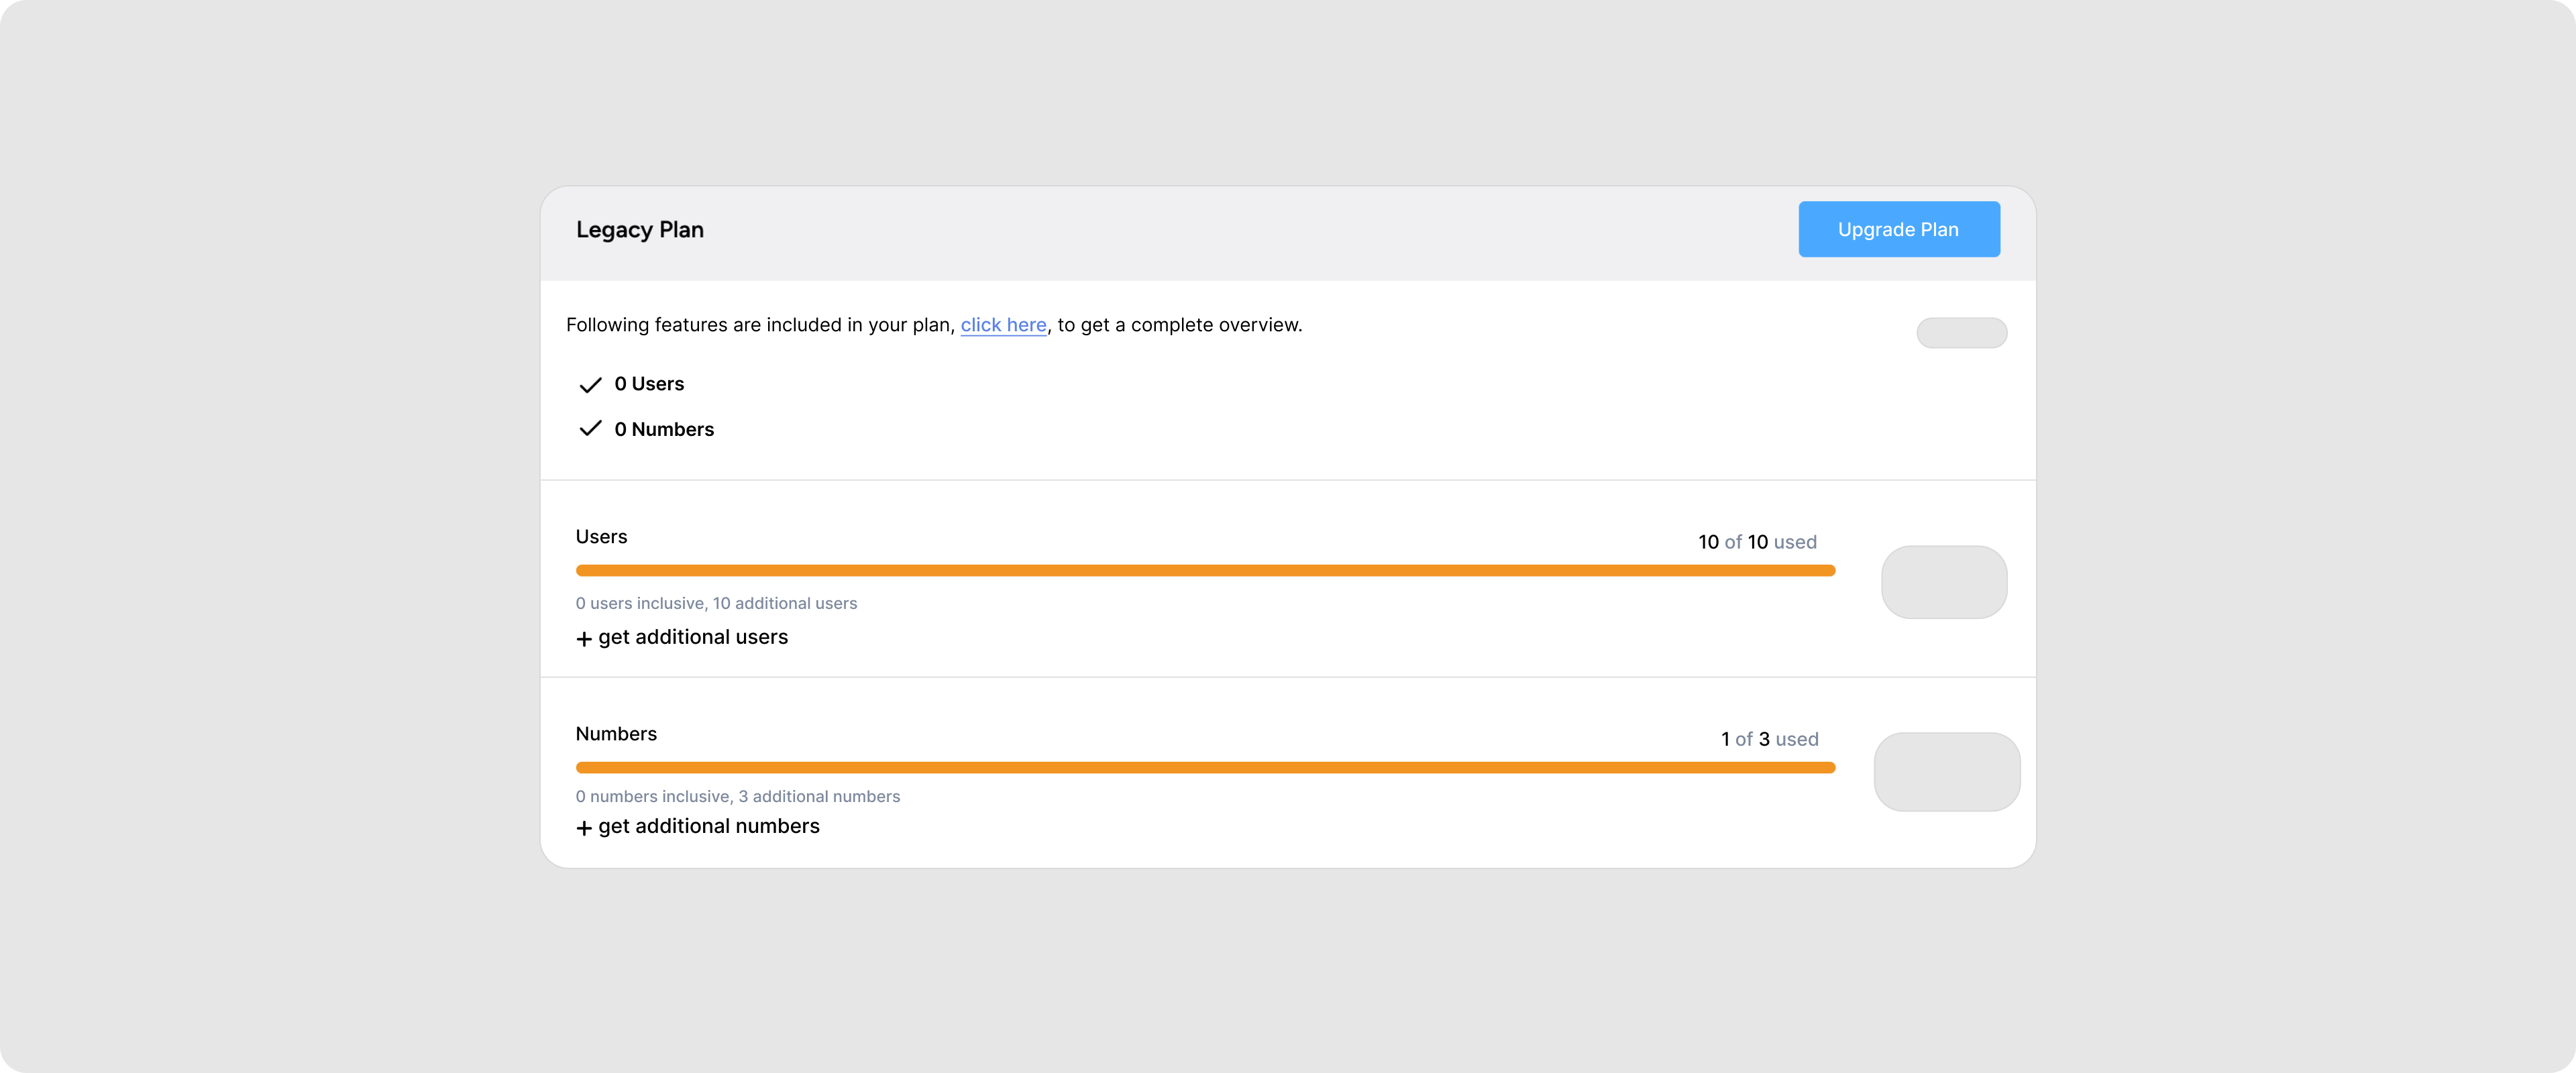The width and height of the screenshot is (2576, 1073).
Task: Click the Legacy Plan heading
Action: click(640, 230)
